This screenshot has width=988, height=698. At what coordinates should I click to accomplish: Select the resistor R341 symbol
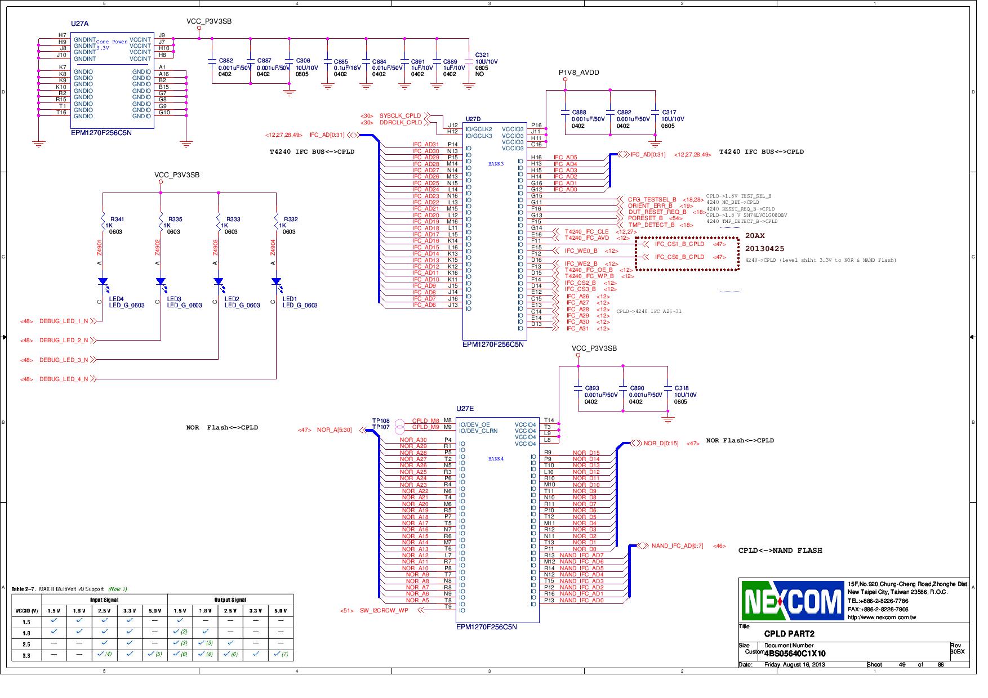103,223
